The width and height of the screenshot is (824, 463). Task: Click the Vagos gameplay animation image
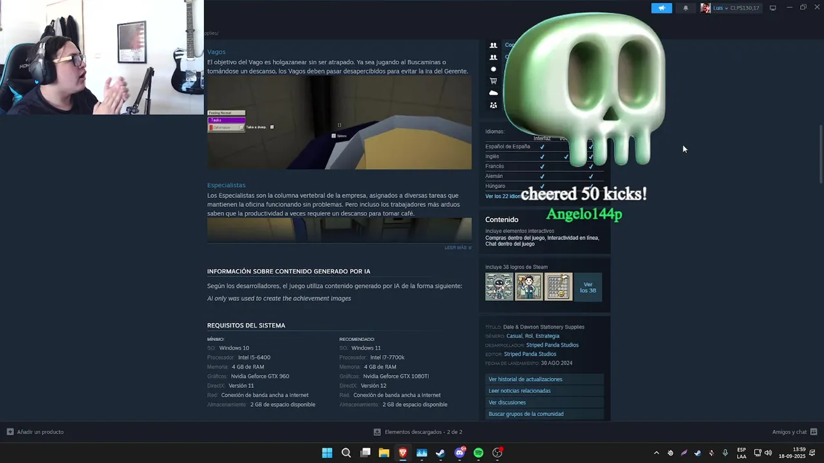coord(339,123)
